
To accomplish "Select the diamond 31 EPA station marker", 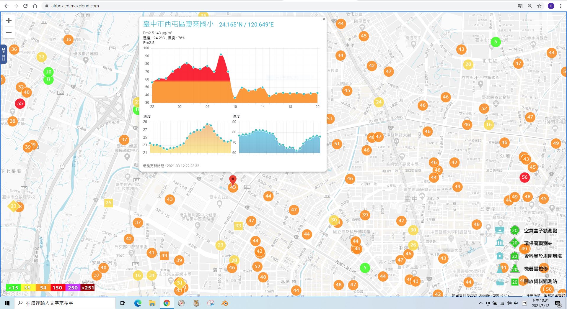I will tap(180, 283).
